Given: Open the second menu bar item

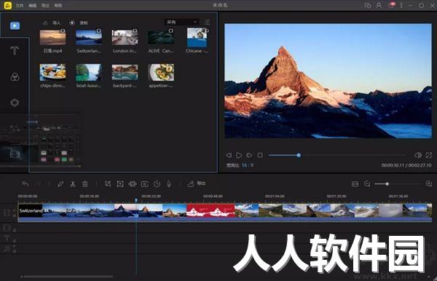Looking at the screenshot, I should pyautogui.click(x=32, y=6).
